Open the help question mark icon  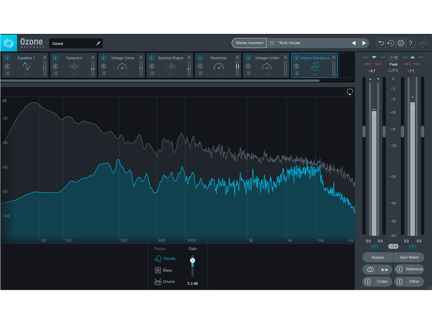coord(410,43)
